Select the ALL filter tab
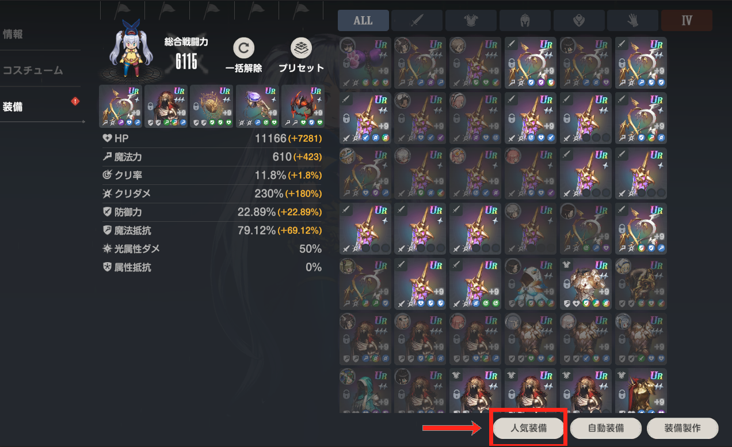This screenshot has height=447, width=732. click(x=363, y=21)
